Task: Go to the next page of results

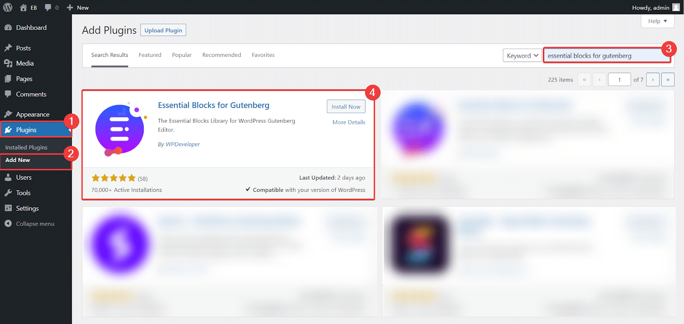Action: point(653,80)
